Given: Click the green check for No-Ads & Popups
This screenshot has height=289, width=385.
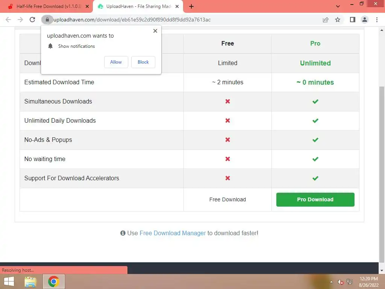Looking at the screenshot, I should click(315, 140).
